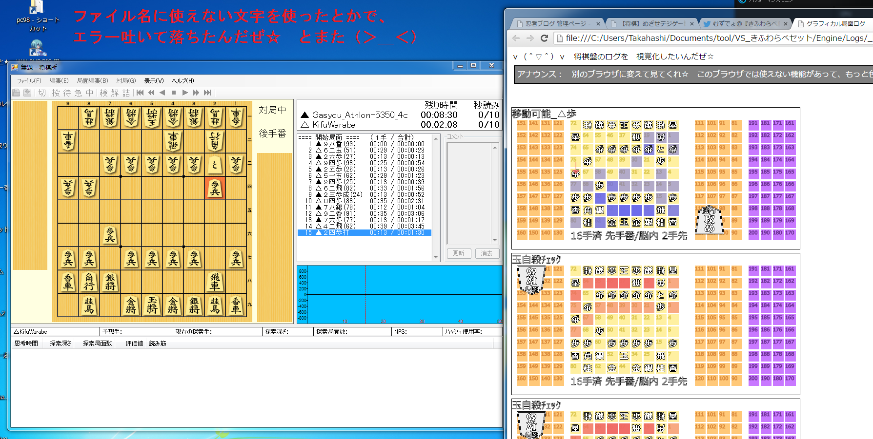Select move 9 ▲2三歩成(24) in move list

[365, 195]
